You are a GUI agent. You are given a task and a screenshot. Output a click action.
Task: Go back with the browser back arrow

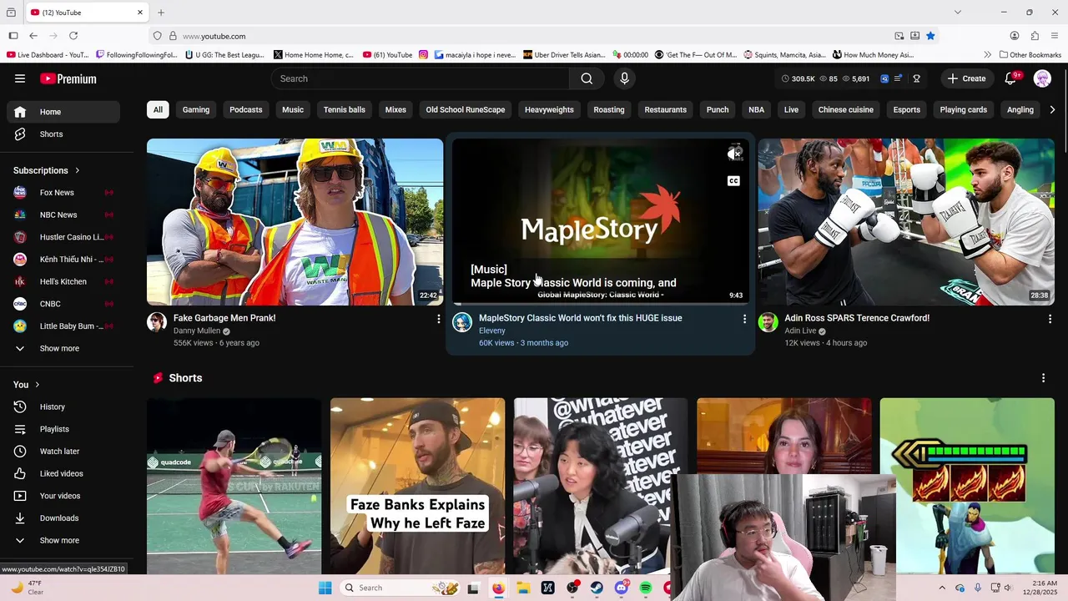click(x=33, y=36)
